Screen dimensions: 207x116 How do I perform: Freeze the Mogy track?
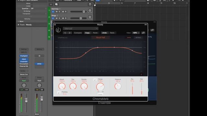tap(63, 18)
